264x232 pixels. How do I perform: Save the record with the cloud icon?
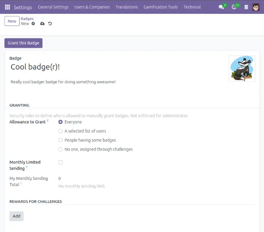click(x=42, y=24)
